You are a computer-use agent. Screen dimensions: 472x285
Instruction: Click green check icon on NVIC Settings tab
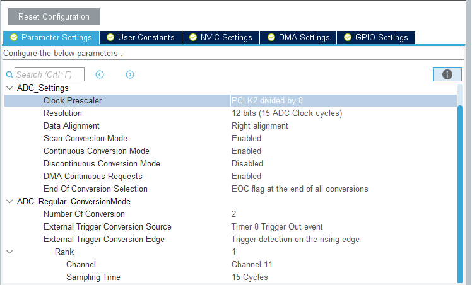coord(193,38)
